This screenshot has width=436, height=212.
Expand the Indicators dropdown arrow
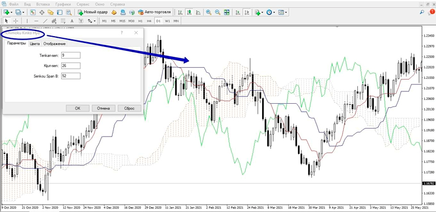click(262, 12)
